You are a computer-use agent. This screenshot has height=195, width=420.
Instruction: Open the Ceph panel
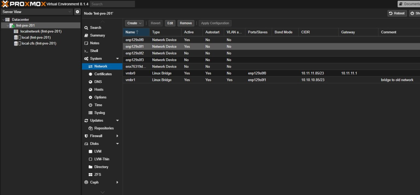[x=94, y=182]
